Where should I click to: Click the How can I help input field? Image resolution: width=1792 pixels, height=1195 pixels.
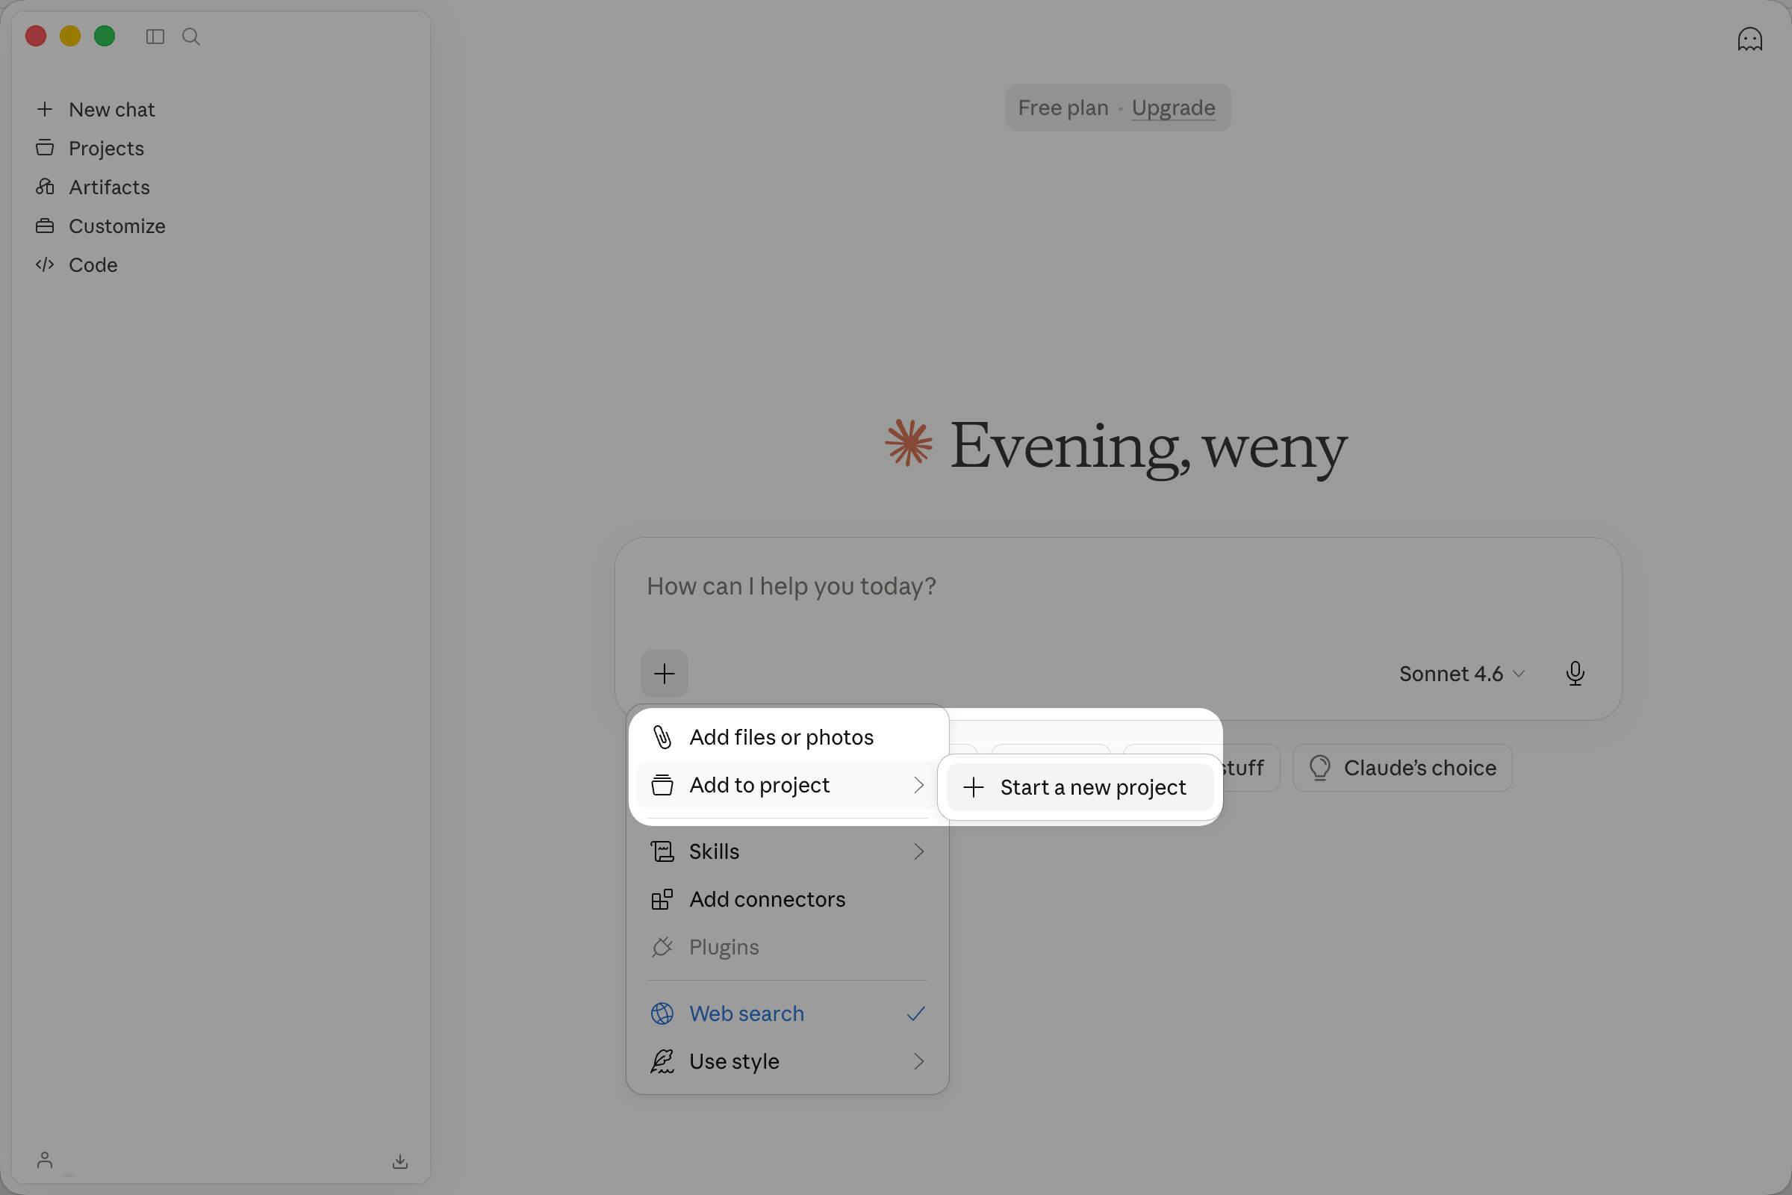(1118, 586)
